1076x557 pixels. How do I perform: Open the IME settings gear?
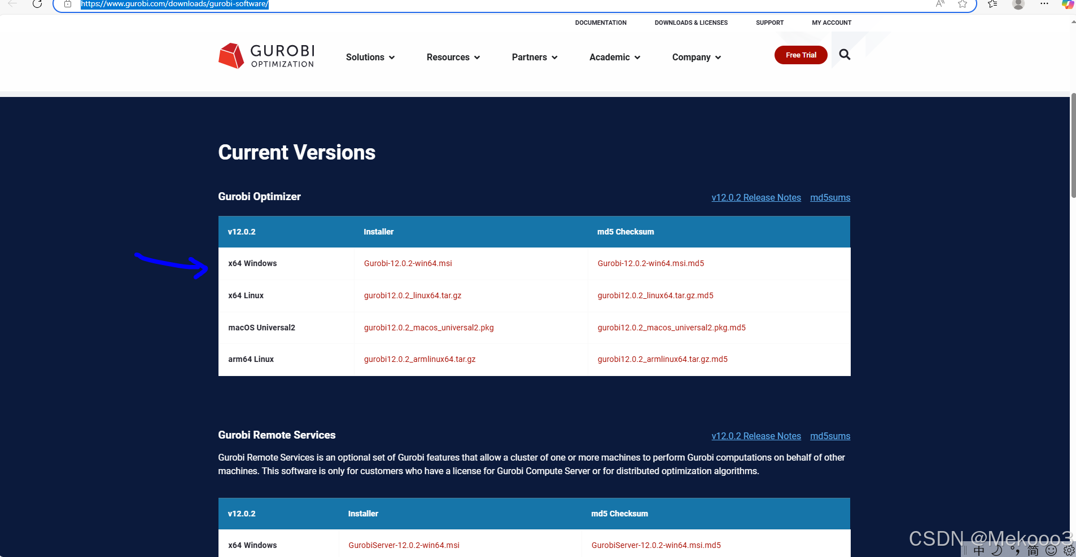(1069, 551)
